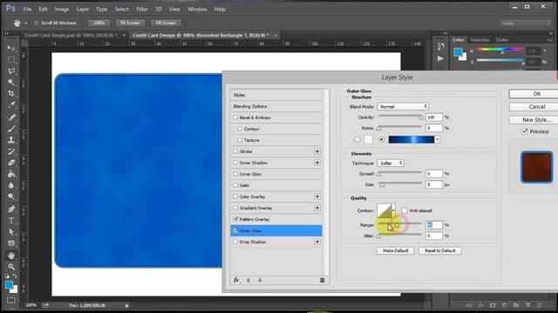Open the Window menu
The width and height of the screenshot is (558, 313).
coord(197,10)
